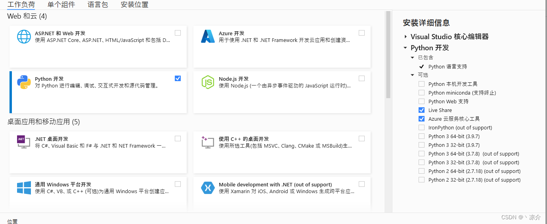Switch to the 工作负荷 tab
The image size is (547, 224).
coord(21,5)
